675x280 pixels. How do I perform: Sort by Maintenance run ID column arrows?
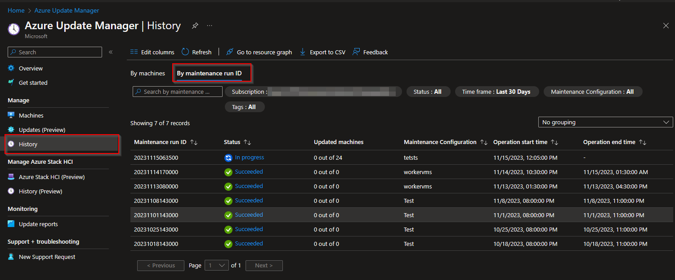(194, 142)
